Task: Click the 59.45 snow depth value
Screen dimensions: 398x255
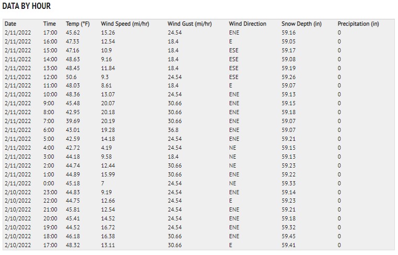Action: point(289,236)
